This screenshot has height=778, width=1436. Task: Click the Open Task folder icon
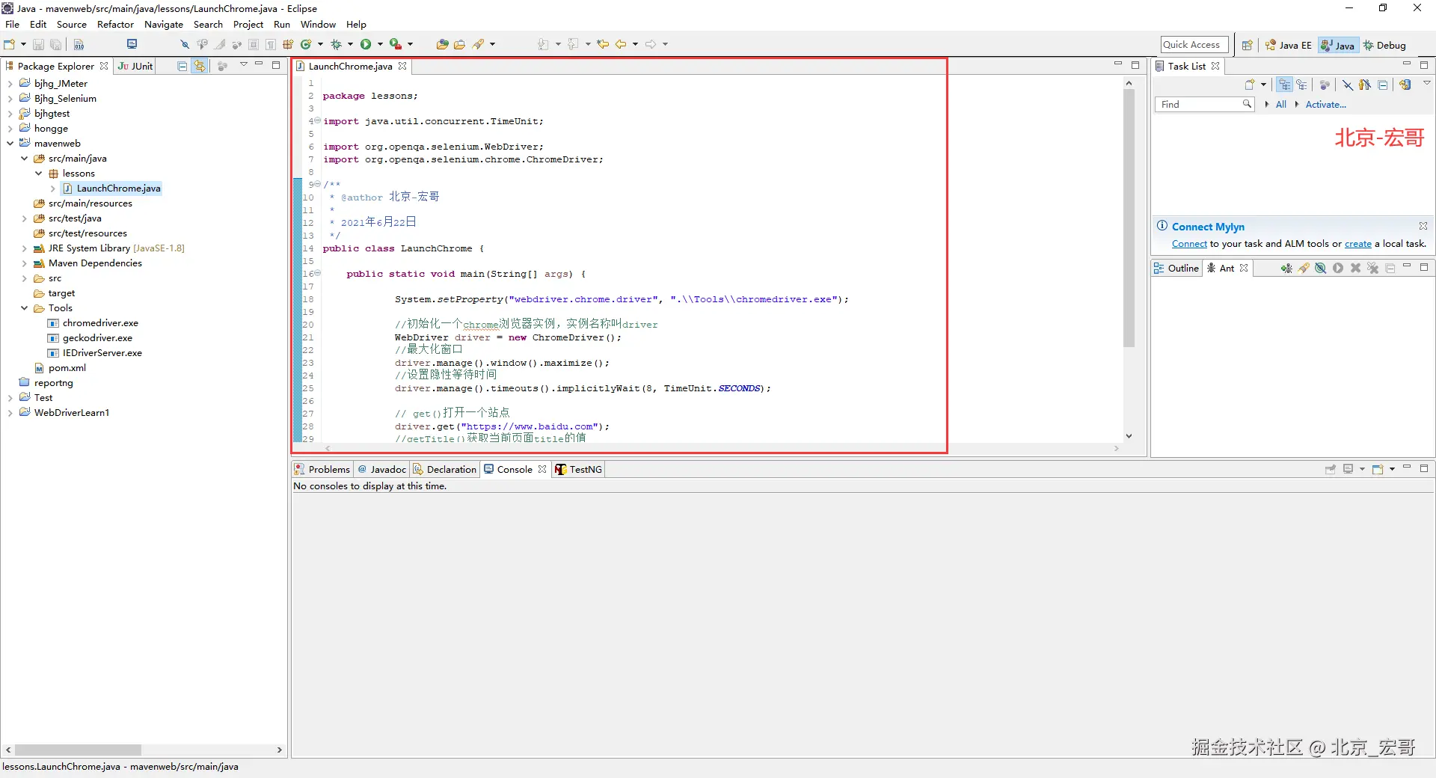459,45
